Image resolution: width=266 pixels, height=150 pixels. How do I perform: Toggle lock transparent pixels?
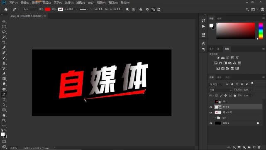(x=217, y=96)
